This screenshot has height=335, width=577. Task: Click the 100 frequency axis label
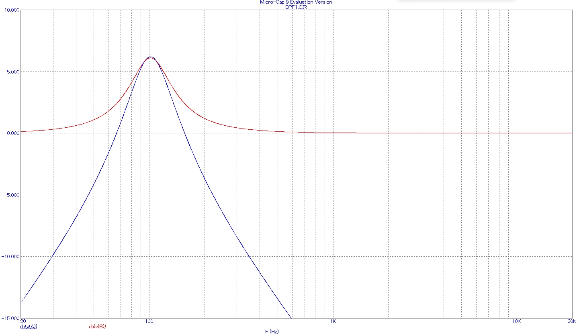[x=149, y=322]
